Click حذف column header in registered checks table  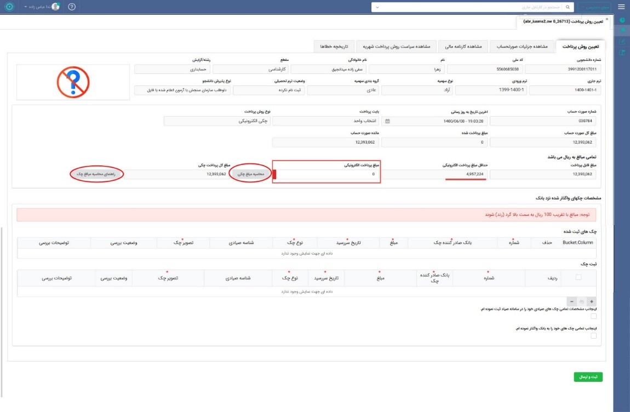point(546,243)
